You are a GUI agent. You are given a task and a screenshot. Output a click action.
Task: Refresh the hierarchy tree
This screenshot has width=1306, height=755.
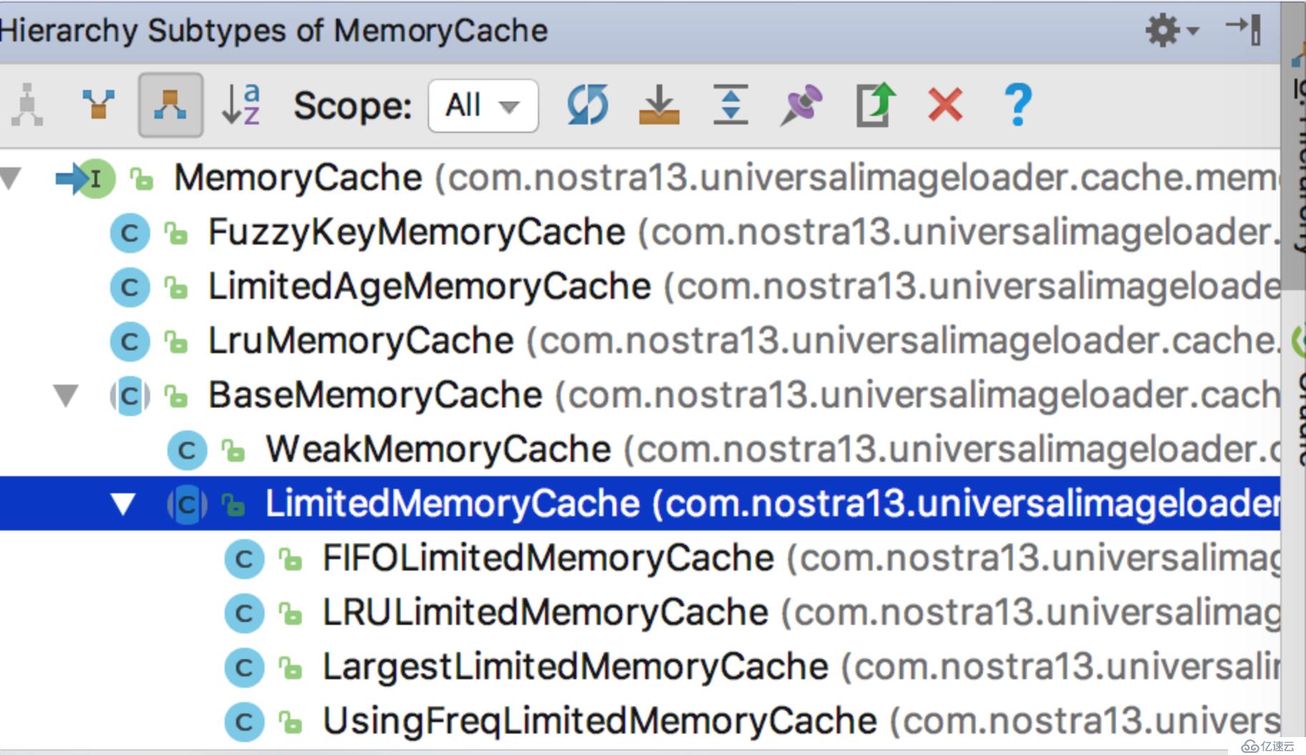[587, 105]
